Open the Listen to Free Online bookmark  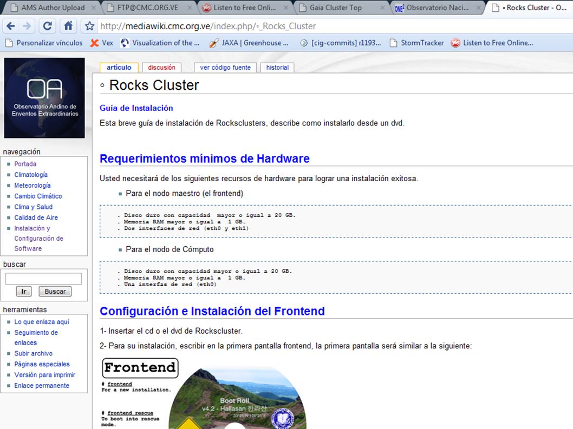pos(492,43)
